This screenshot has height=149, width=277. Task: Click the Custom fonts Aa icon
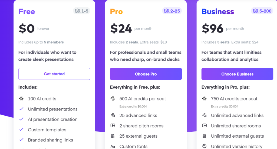coord(113,147)
